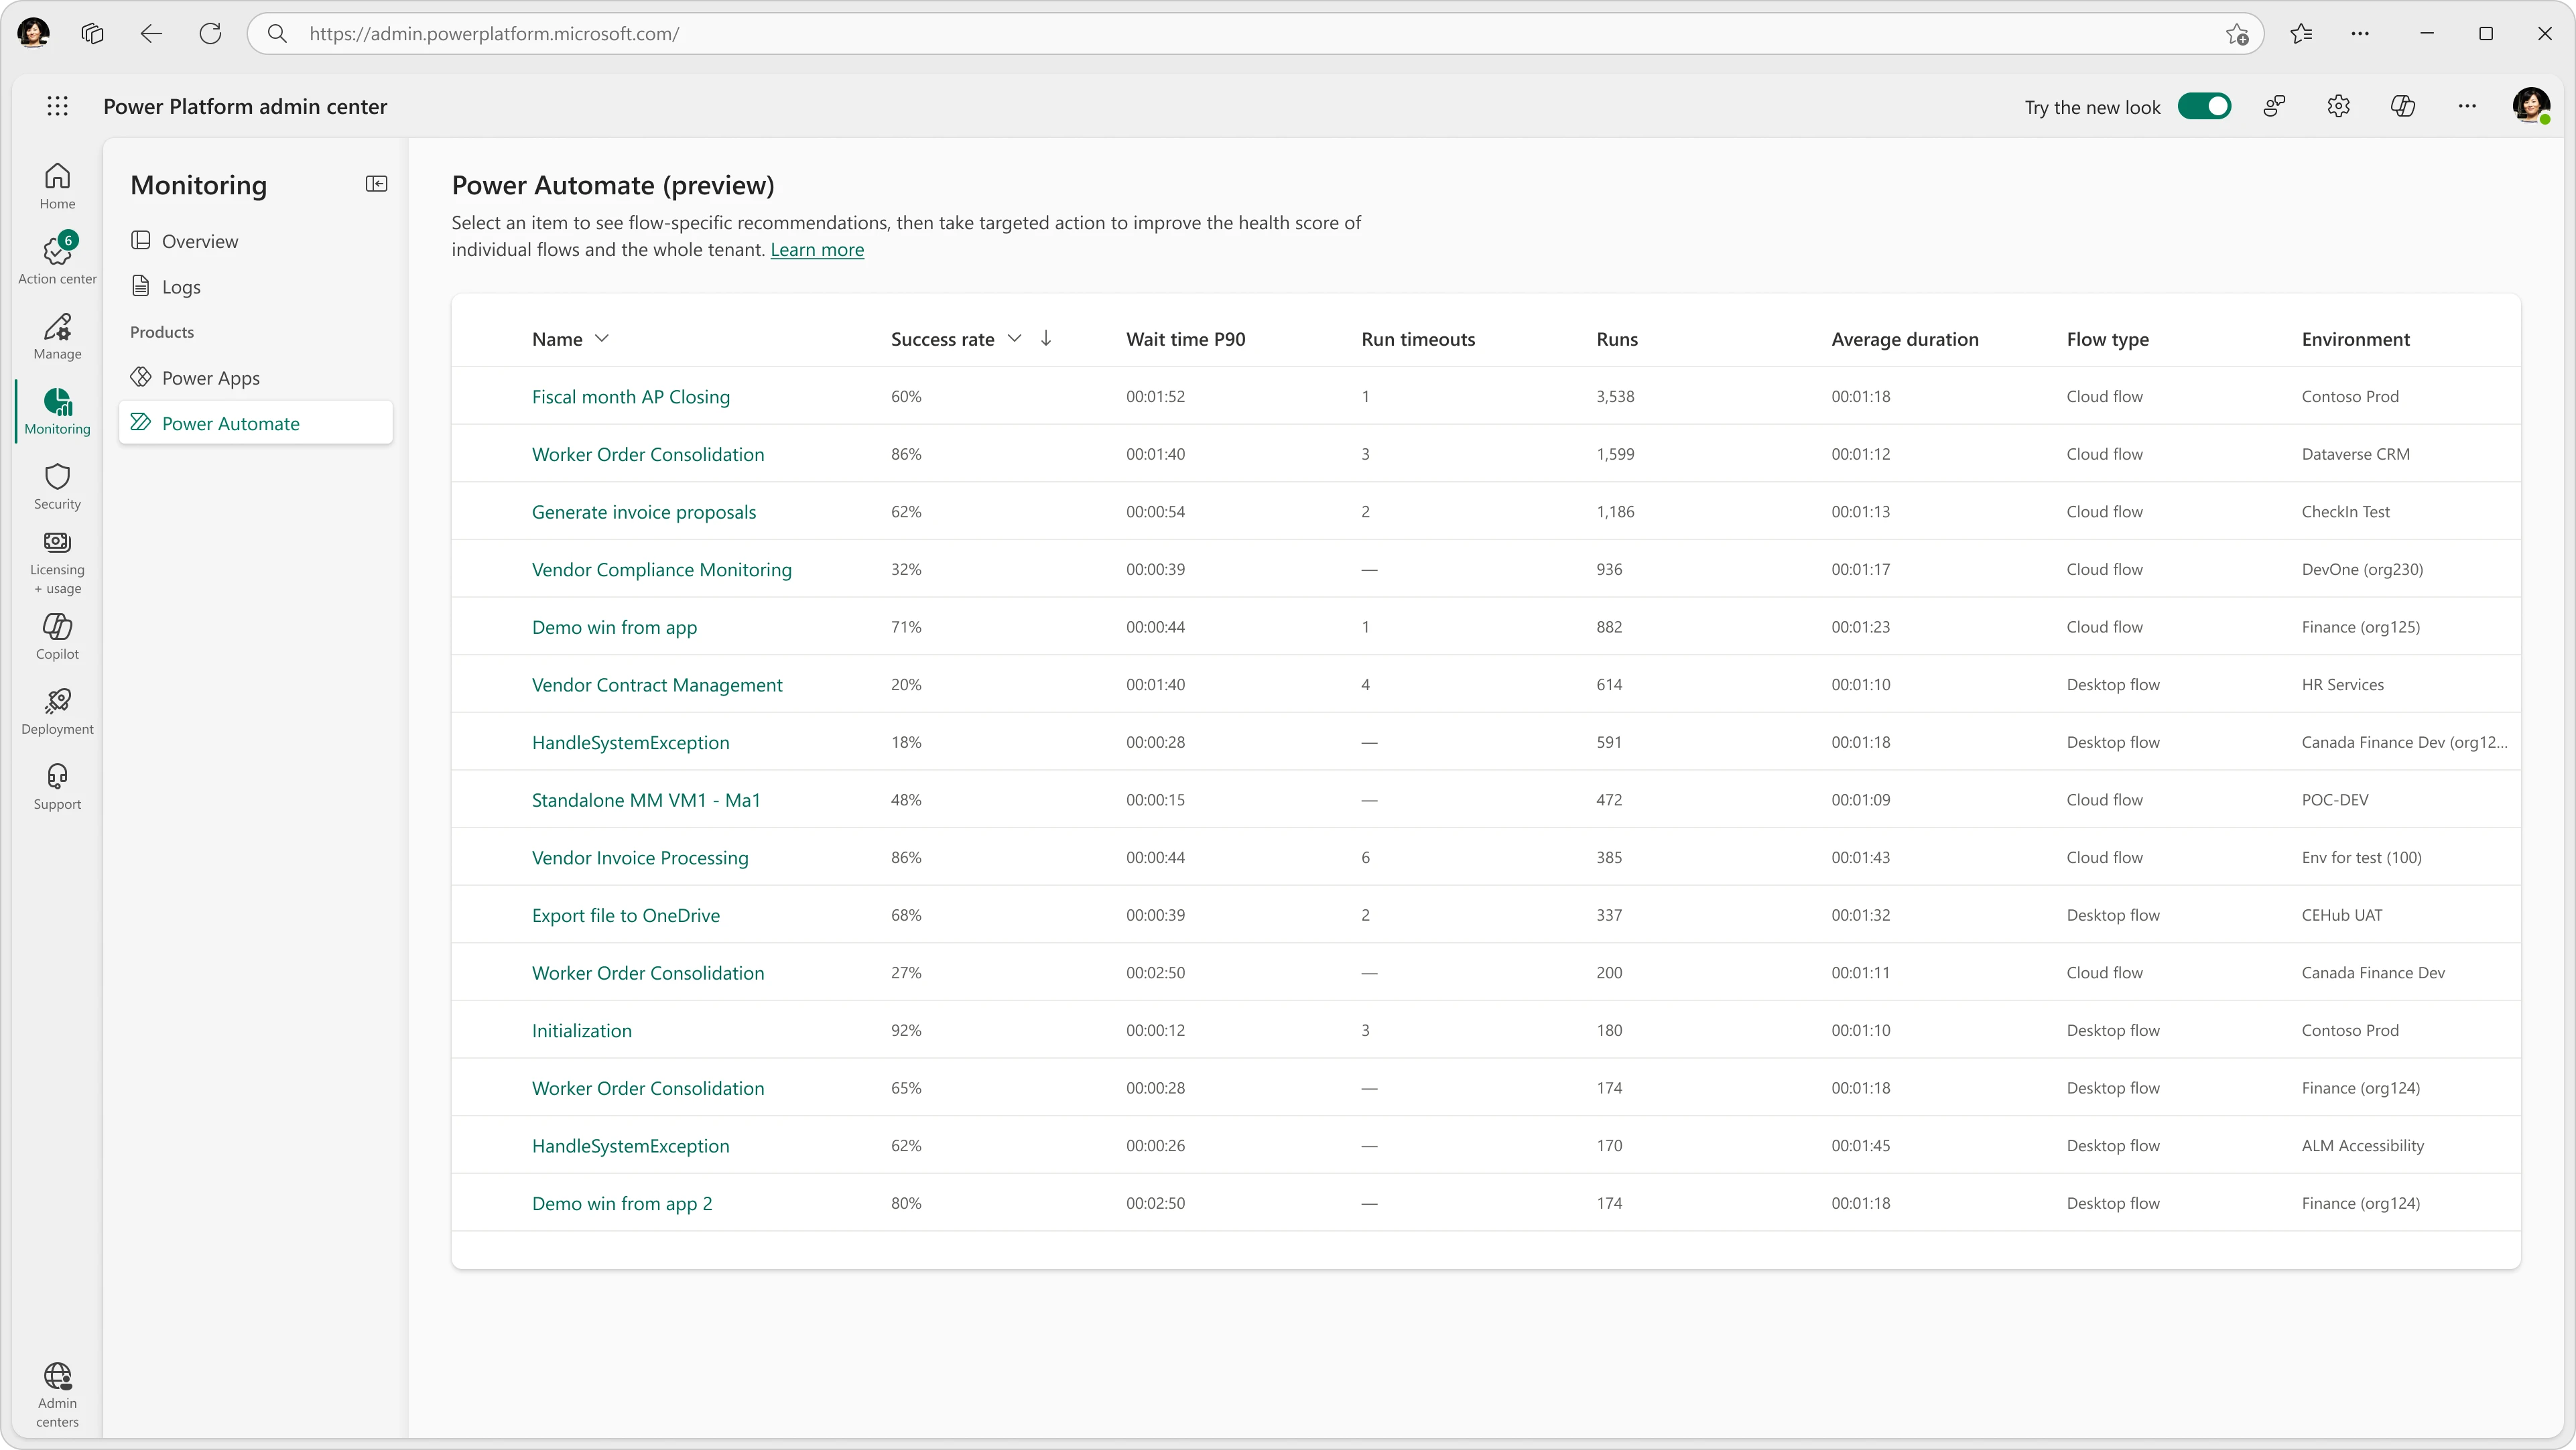
Task: Open the Logs section under Monitoring
Action: click(x=182, y=286)
